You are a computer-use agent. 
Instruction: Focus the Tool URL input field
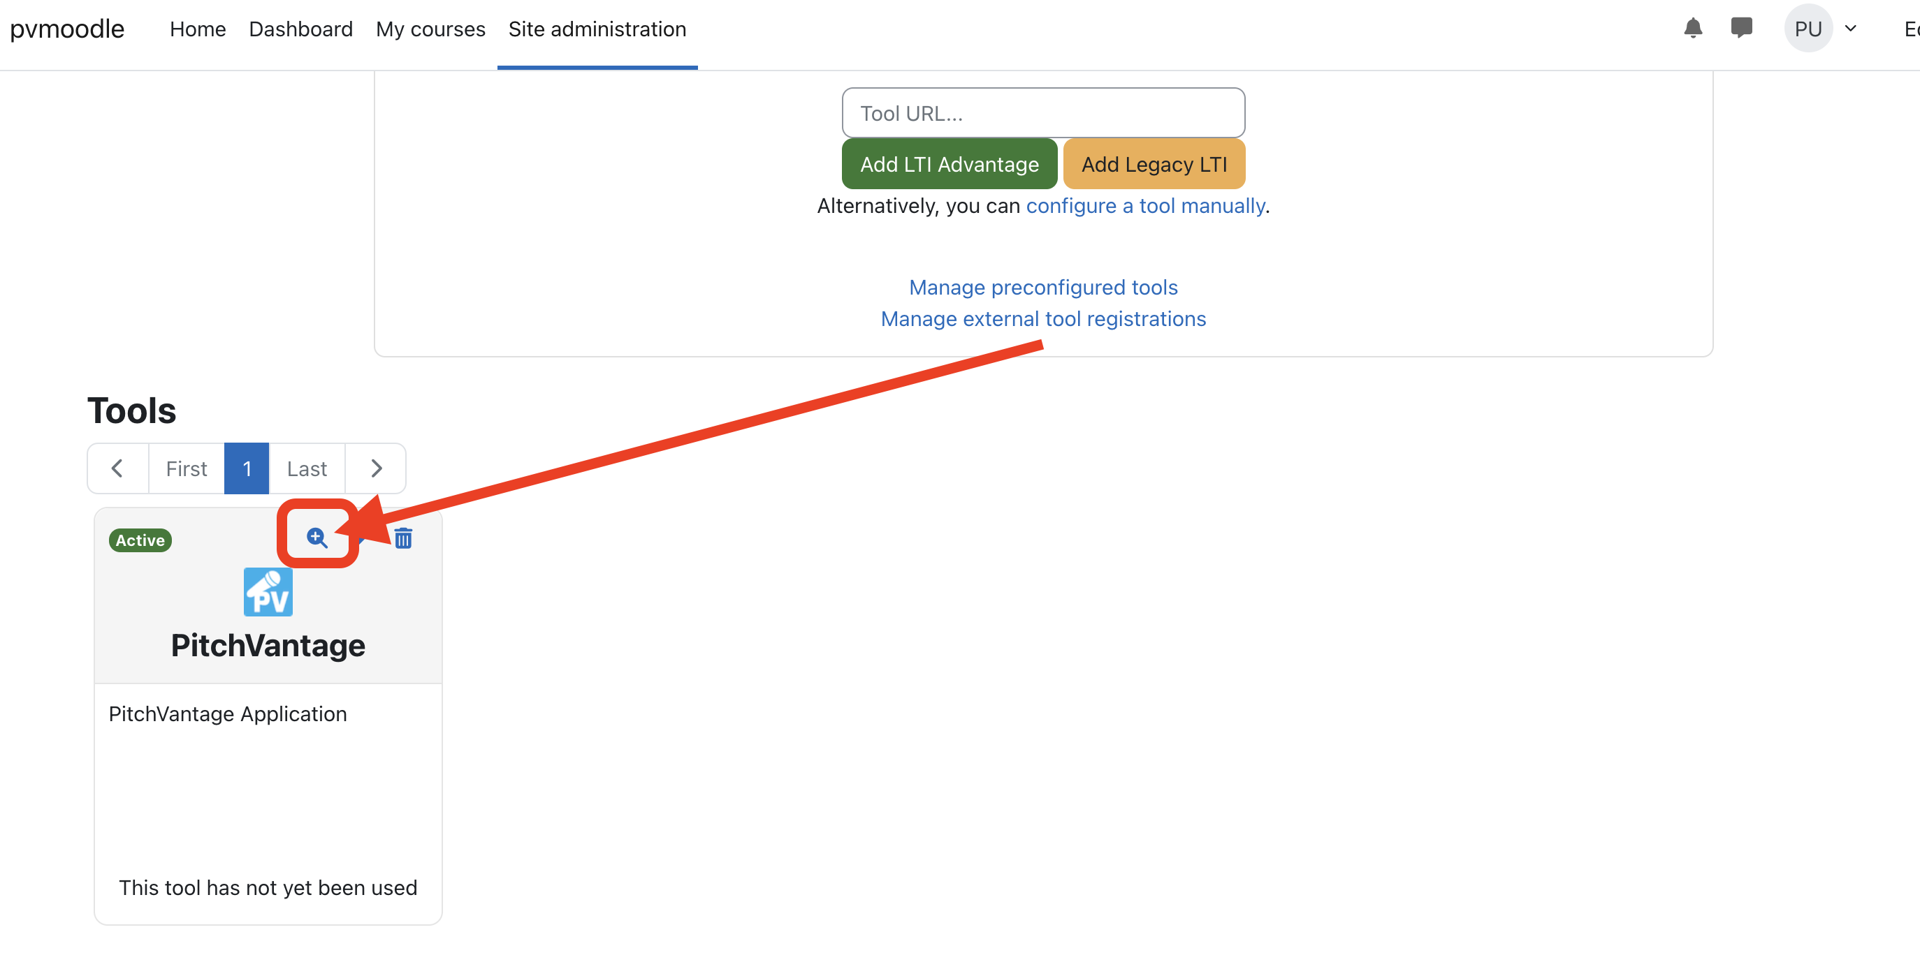[1042, 113]
